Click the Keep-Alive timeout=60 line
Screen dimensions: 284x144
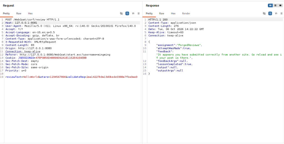[x=166, y=32]
